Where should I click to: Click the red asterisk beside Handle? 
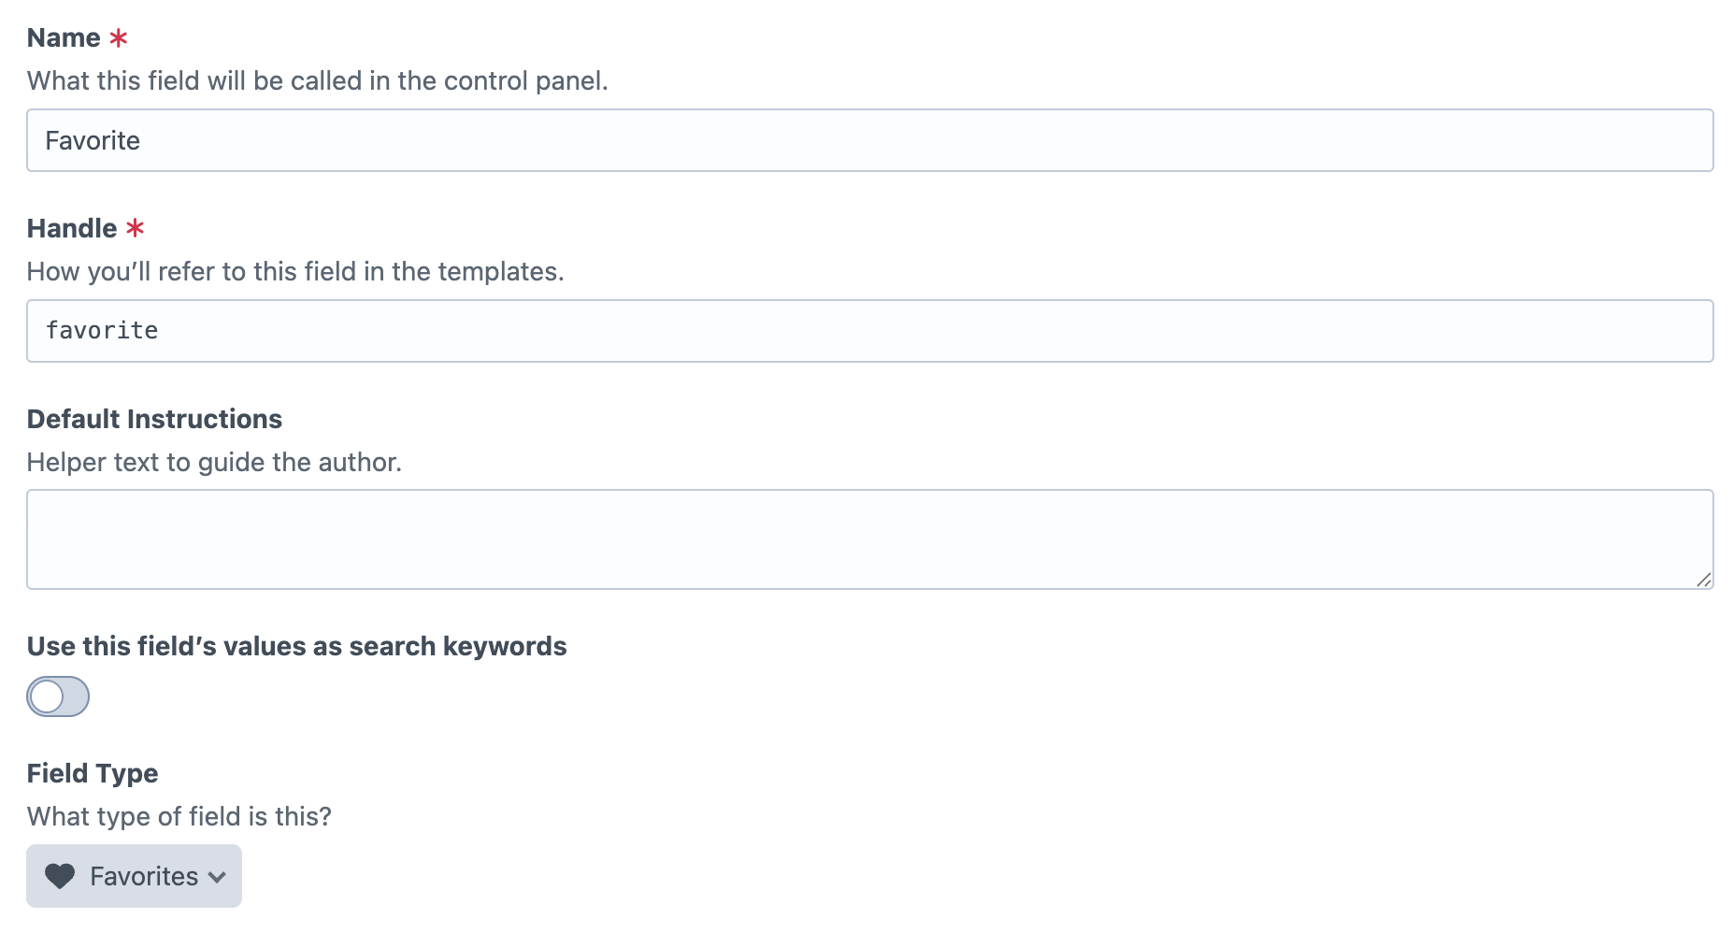136,228
